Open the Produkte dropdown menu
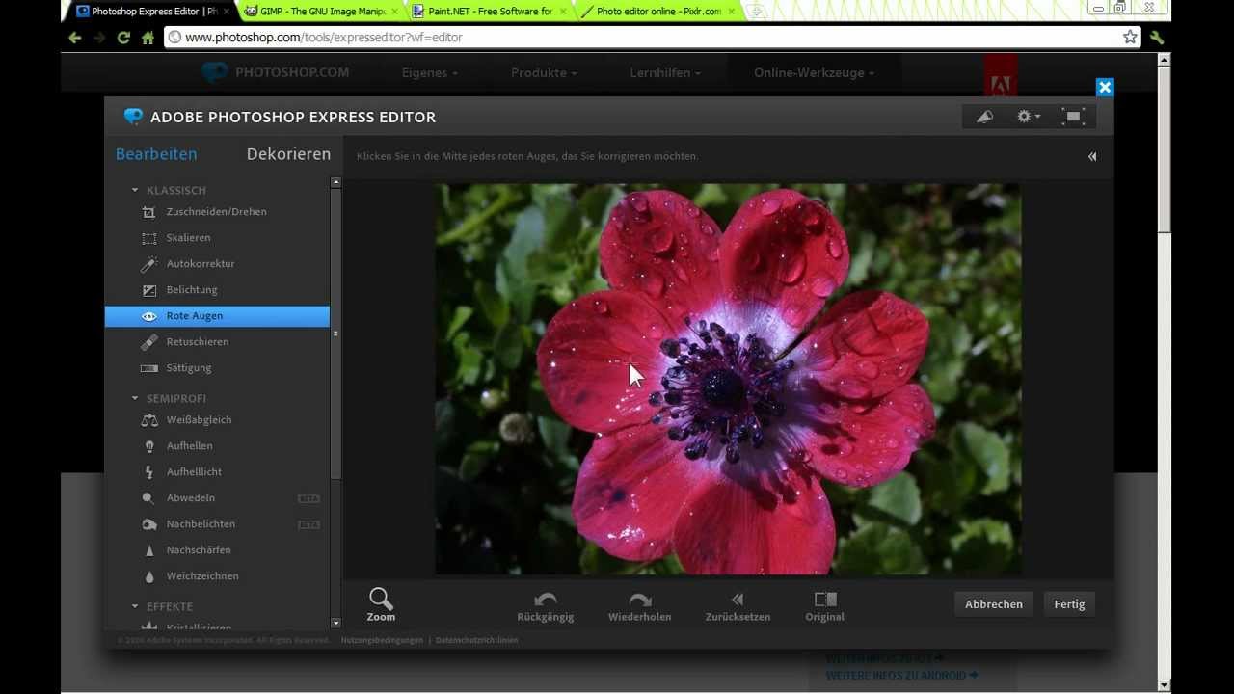Viewport: 1234px width, 694px height. (545, 73)
